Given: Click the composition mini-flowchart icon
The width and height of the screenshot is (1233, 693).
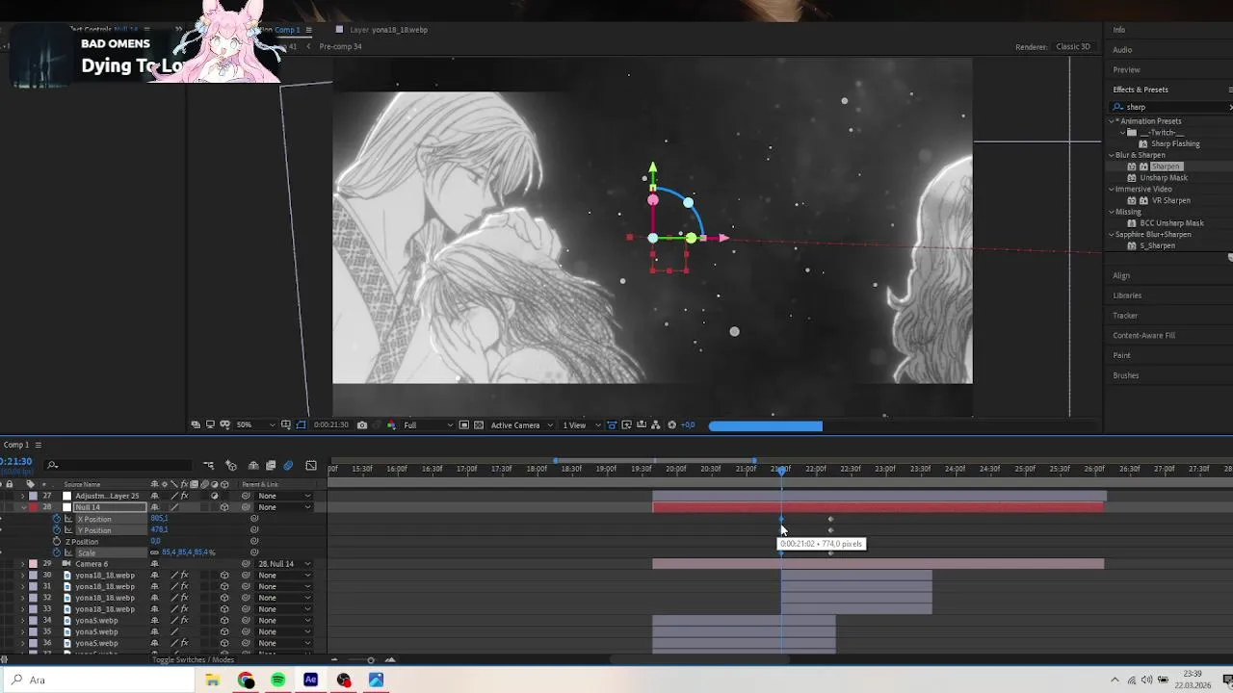Looking at the screenshot, I should point(208,465).
